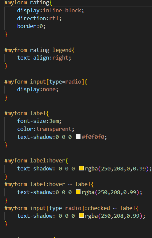
Task: Click the '#myform input[type=radio]{' selector without :checked
Action: (46, 82)
